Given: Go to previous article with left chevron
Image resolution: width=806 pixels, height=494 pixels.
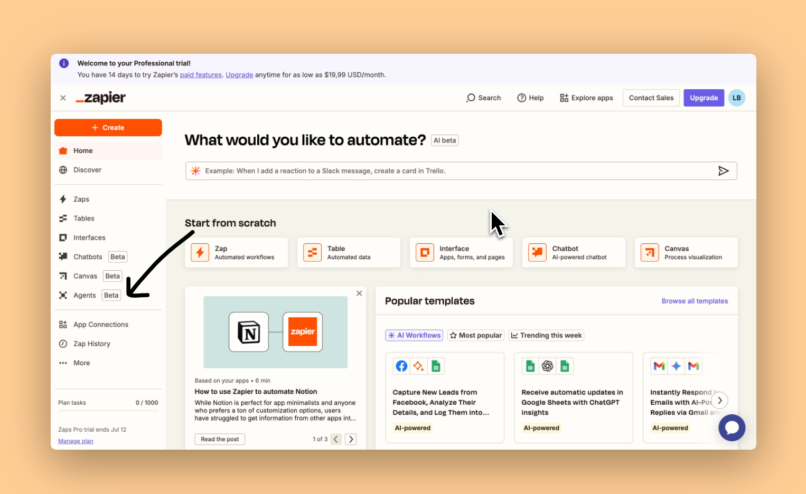Looking at the screenshot, I should tap(336, 439).
